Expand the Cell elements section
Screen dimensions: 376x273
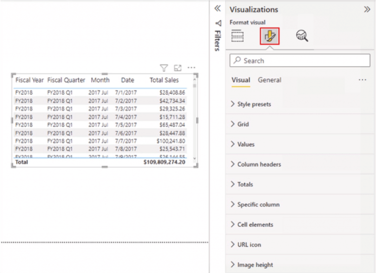pyautogui.click(x=300, y=225)
